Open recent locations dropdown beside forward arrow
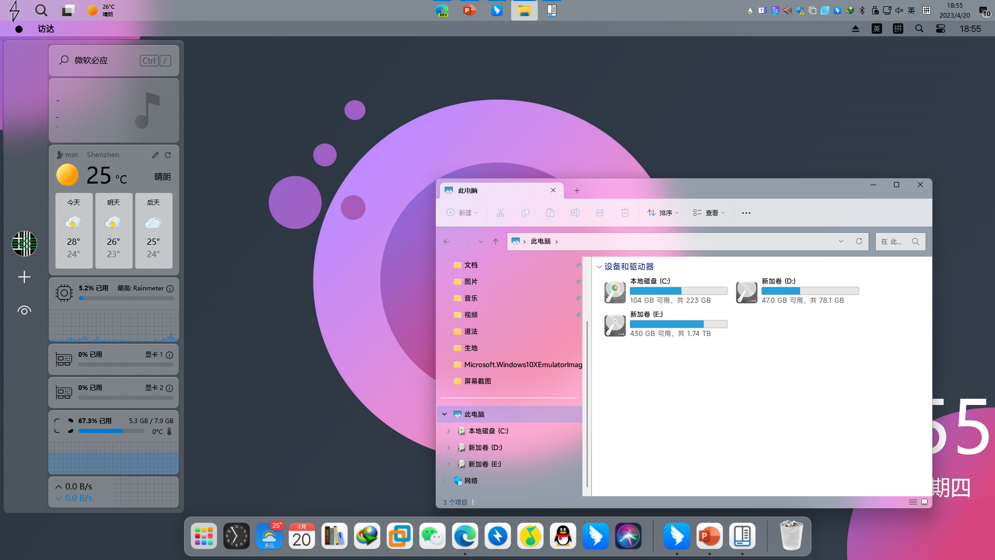This screenshot has height=560, width=995. (x=480, y=242)
